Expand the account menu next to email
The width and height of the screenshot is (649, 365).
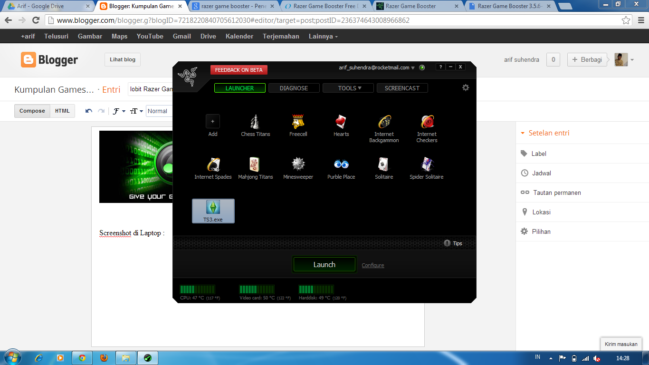(413, 67)
